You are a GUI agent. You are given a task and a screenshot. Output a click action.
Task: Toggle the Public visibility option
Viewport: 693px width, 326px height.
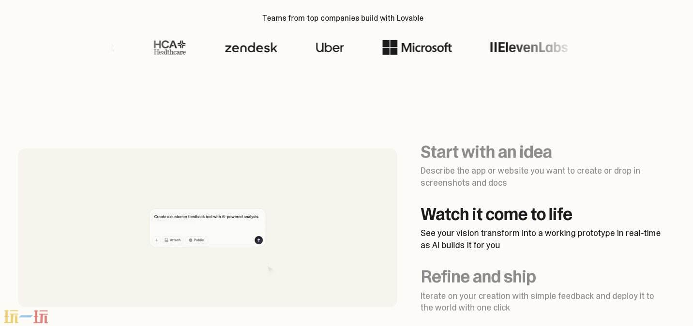pos(196,240)
